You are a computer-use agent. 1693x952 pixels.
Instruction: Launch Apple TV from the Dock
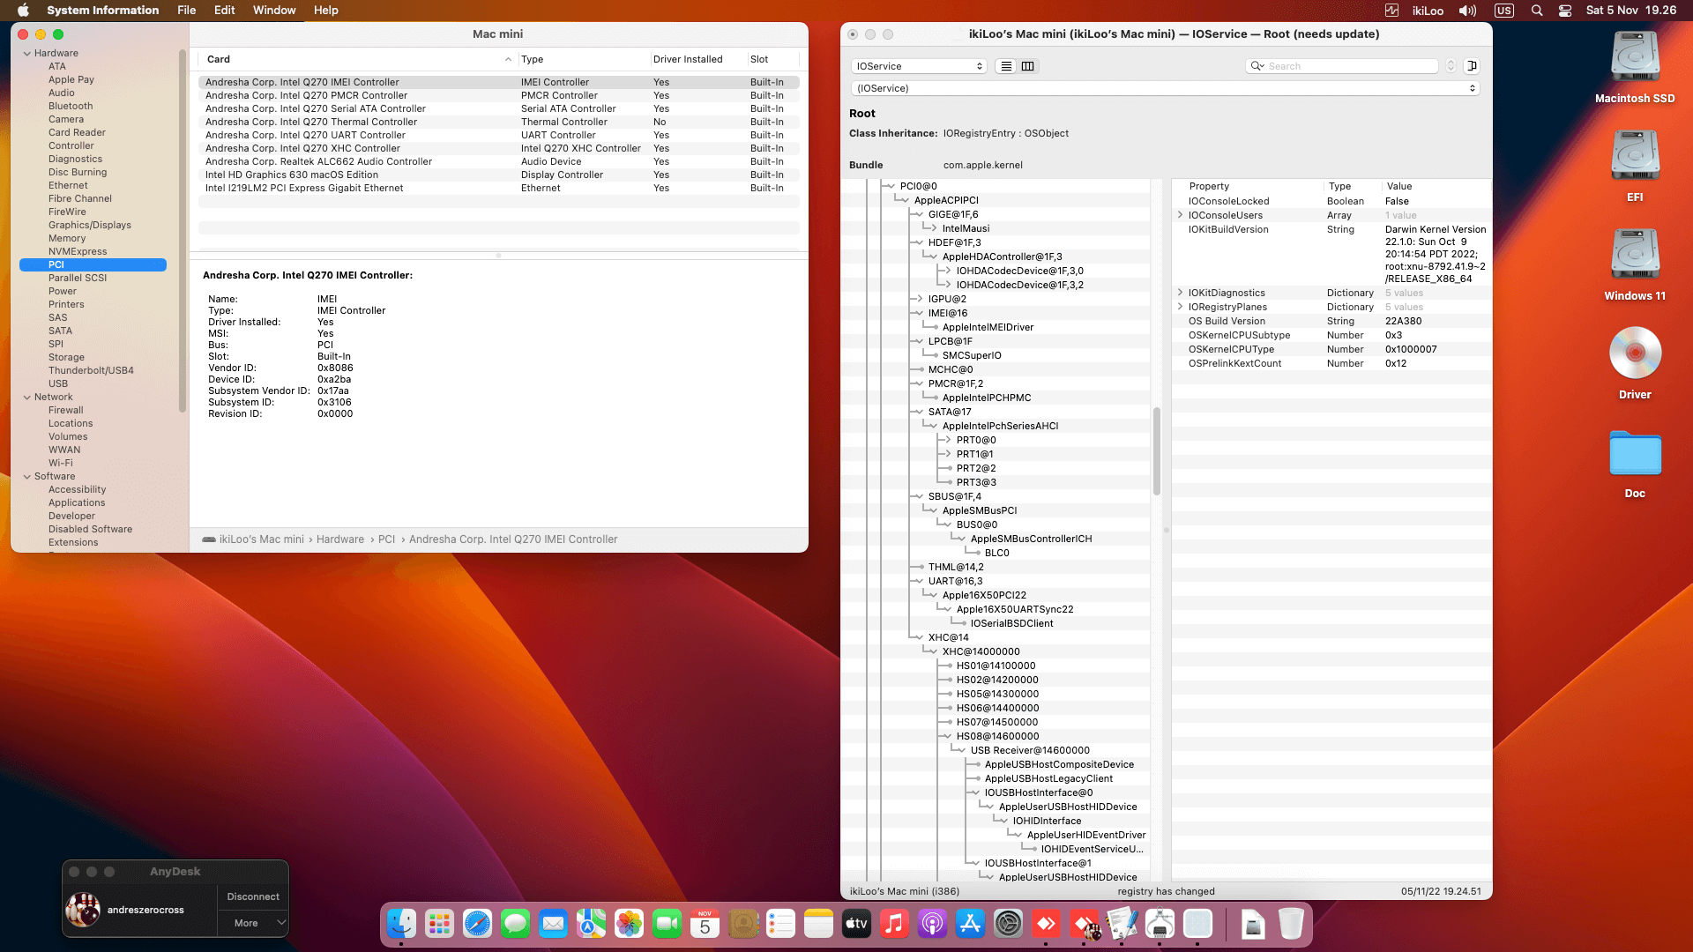(x=856, y=923)
